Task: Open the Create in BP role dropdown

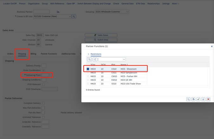Action: [x=70, y=16]
